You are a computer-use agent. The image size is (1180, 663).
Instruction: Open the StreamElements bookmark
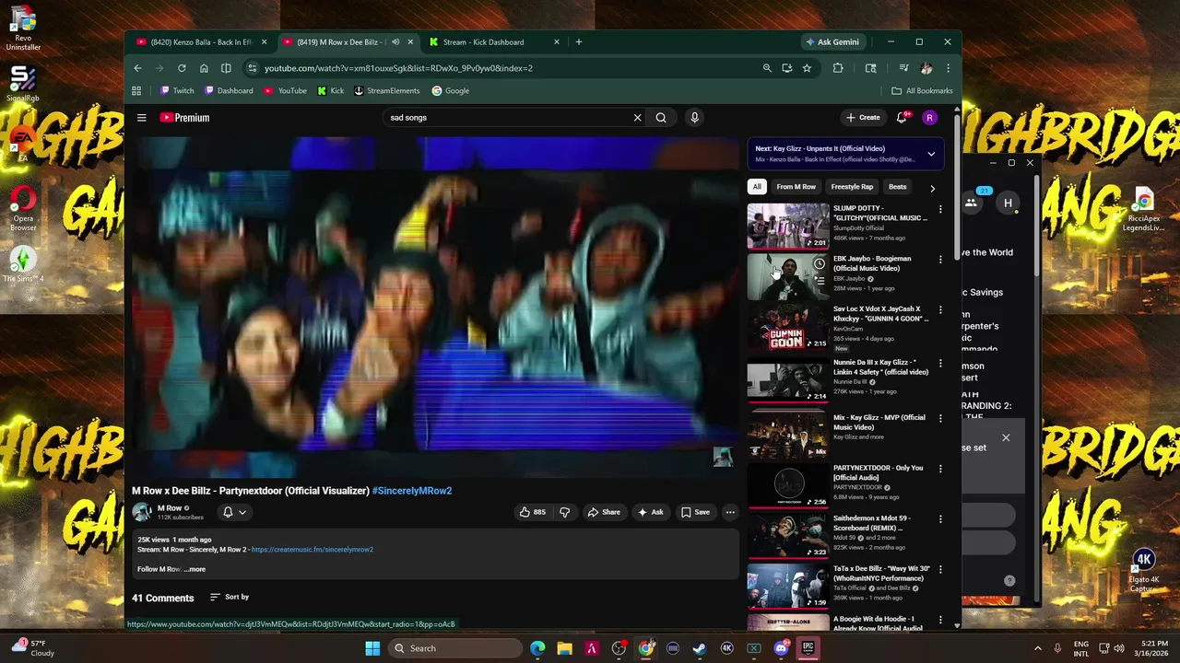pyautogui.click(x=387, y=91)
